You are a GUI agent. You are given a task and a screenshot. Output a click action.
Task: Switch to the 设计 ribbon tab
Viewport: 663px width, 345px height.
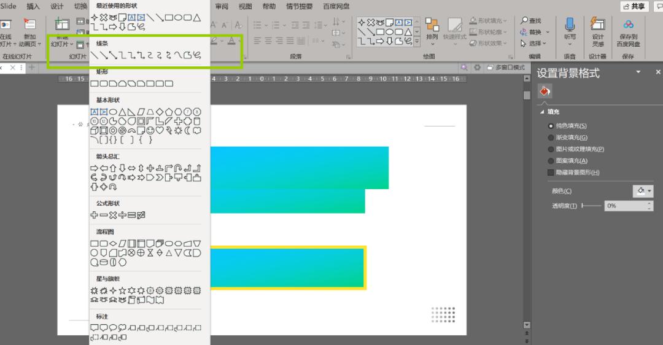pyautogui.click(x=56, y=6)
